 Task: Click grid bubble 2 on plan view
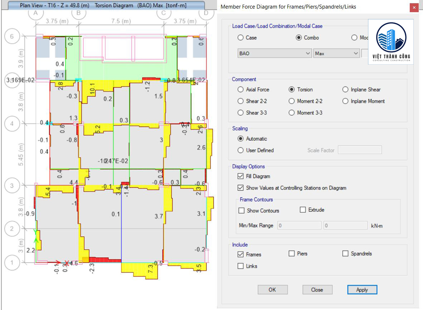[x=12, y=229]
